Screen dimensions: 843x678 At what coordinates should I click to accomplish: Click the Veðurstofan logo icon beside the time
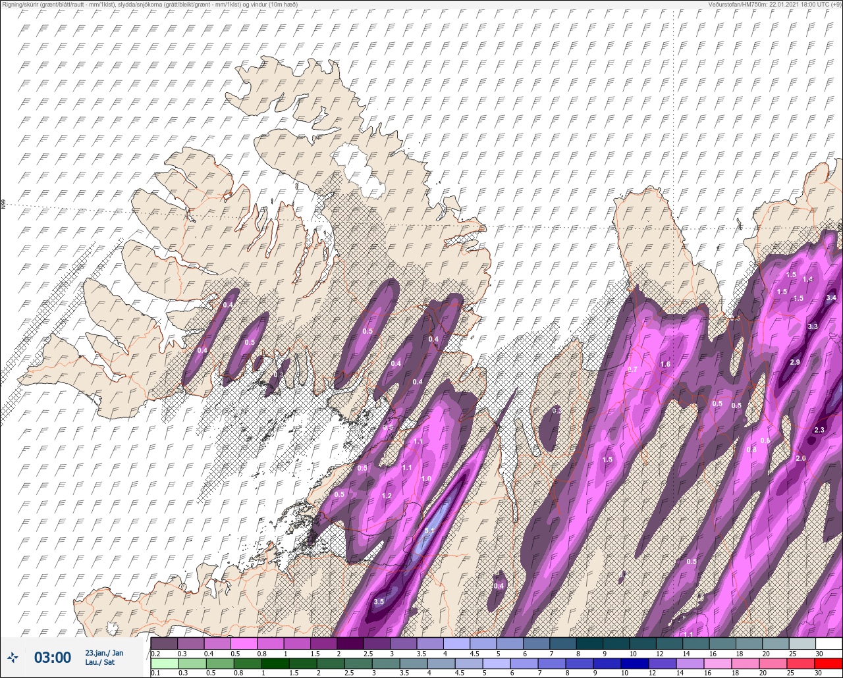pyautogui.click(x=13, y=657)
